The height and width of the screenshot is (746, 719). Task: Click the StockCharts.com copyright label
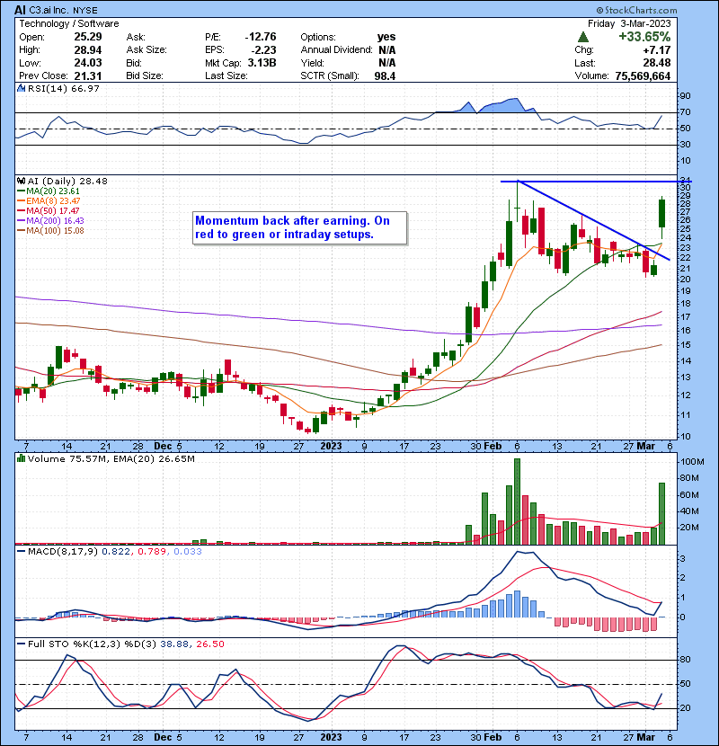click(636, 10)
